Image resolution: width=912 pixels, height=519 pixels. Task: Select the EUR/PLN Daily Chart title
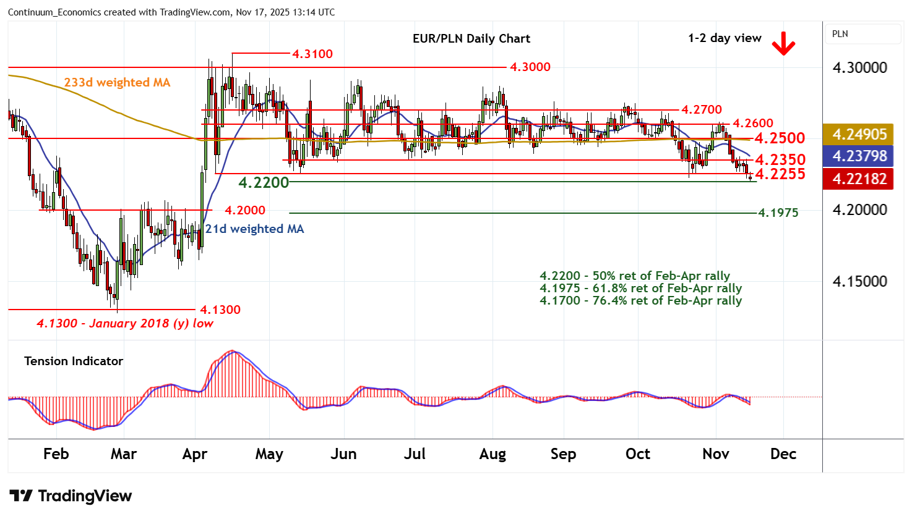(471, 38)
